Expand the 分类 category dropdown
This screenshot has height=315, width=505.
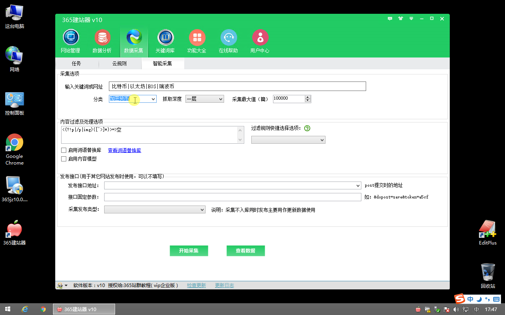[153, 99]
